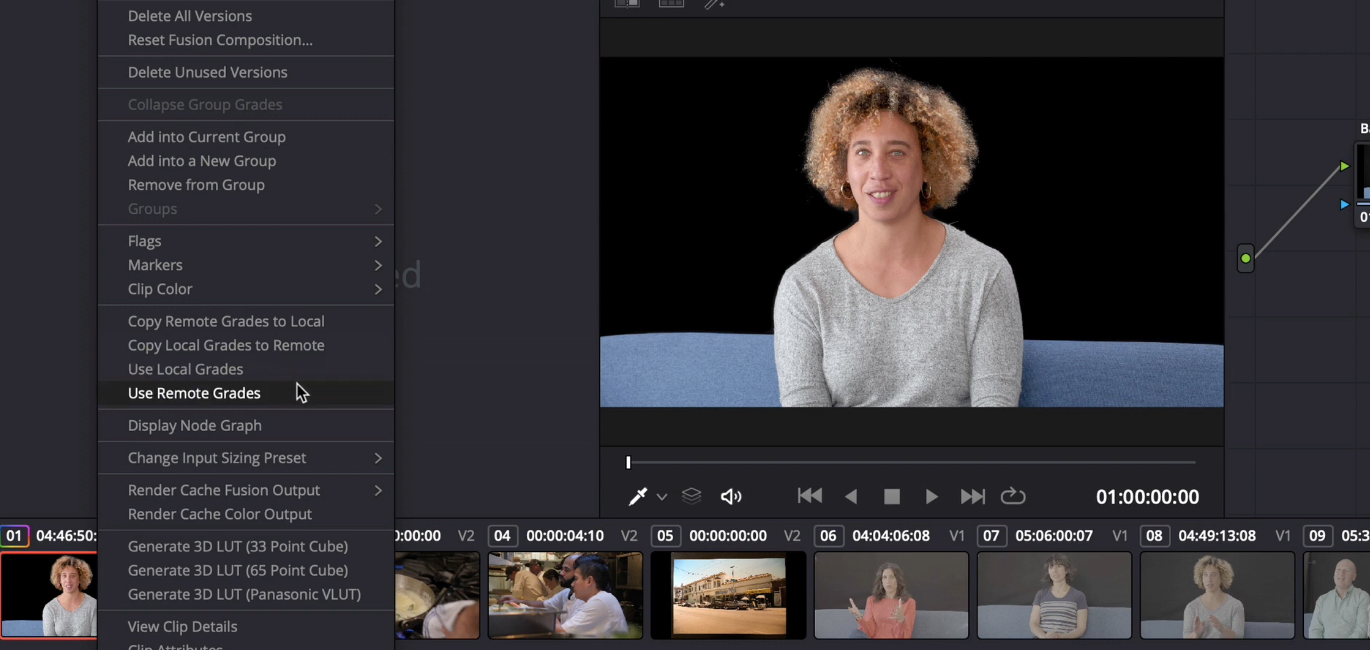Select clip 01 thumbnail in timeline
The height and width of the screenshot is (650, 1370).
coord(49,595)
